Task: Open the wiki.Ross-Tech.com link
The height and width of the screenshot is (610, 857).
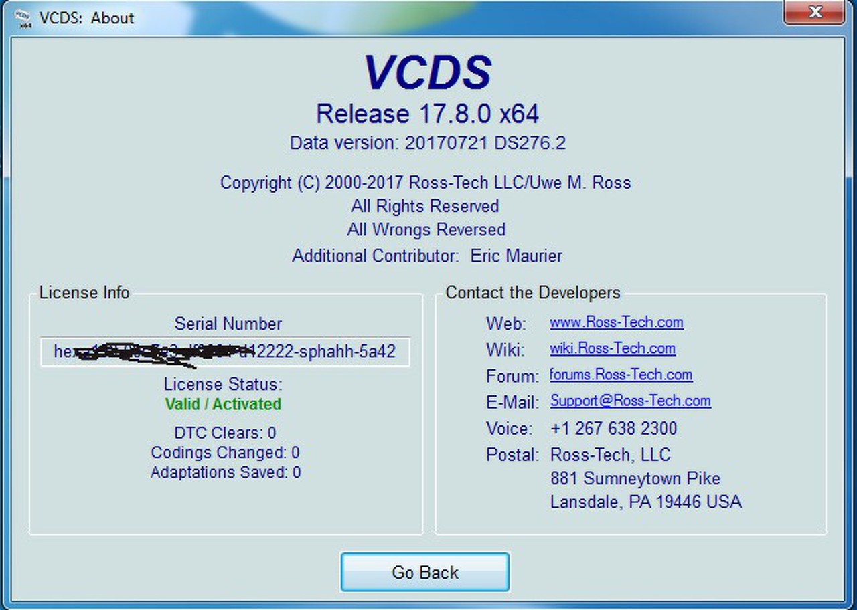Action: pos(613,348)
